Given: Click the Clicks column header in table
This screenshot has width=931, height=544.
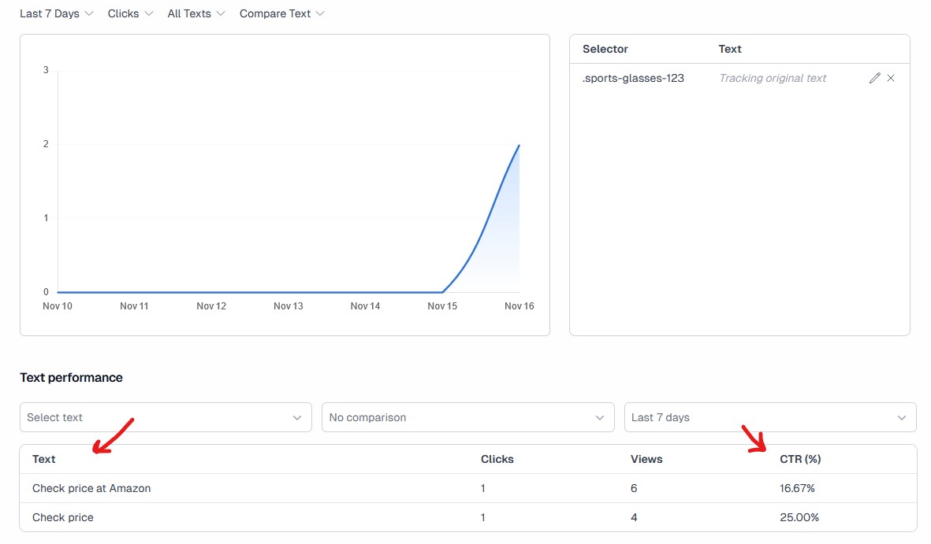Looking at the screenshot, I should click(497, 459).
